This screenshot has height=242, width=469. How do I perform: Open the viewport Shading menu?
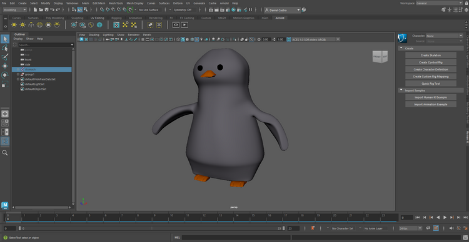[94, 35]
